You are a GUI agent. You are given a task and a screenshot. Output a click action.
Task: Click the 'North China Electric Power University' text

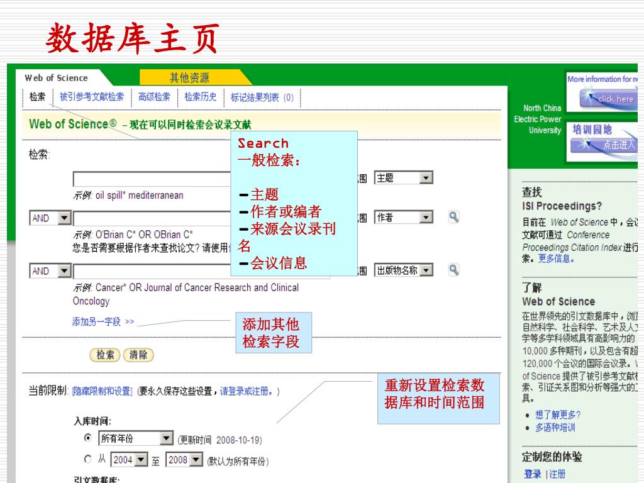click(538, 119)
